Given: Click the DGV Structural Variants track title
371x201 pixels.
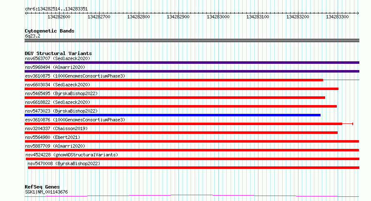Looking at the screenshot, I should click(58, 53).
